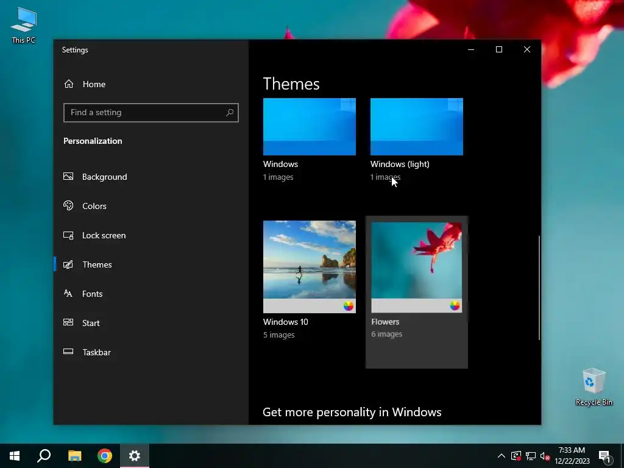Apply the Windows 10 beach theme thumbnail

[x=309, y=267]
